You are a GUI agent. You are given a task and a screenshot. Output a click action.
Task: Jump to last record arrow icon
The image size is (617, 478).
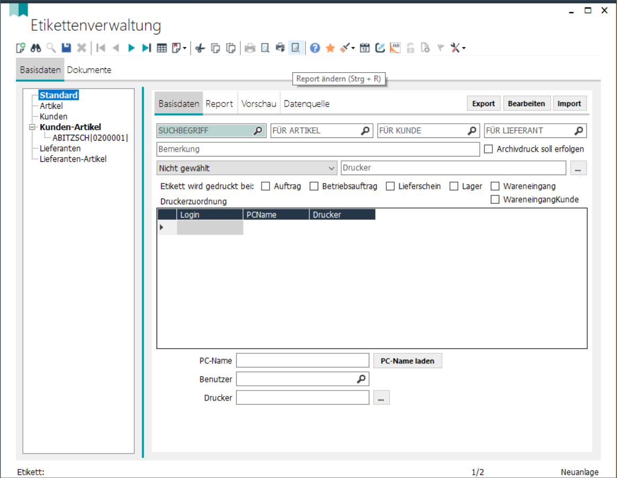(x=146, y=48)
